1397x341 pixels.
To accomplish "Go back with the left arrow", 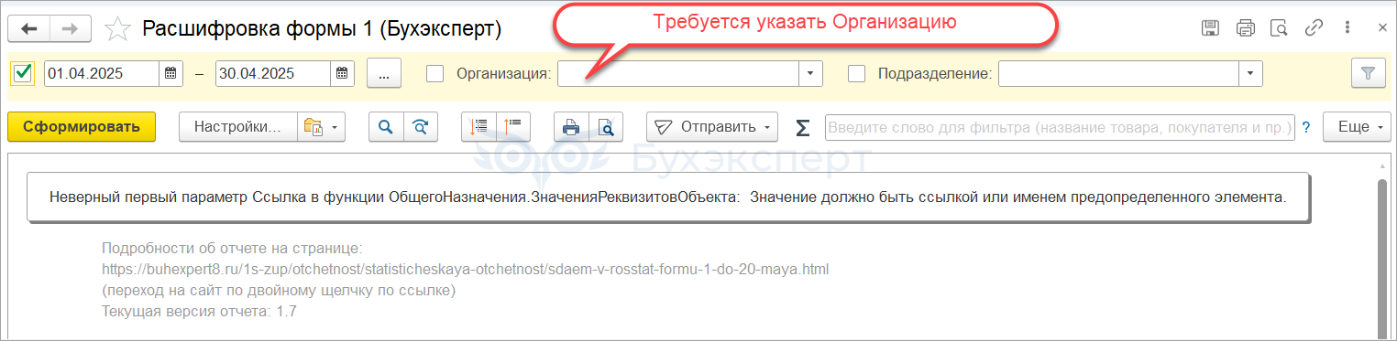I will pyautogui.click(x=28, y=29).
